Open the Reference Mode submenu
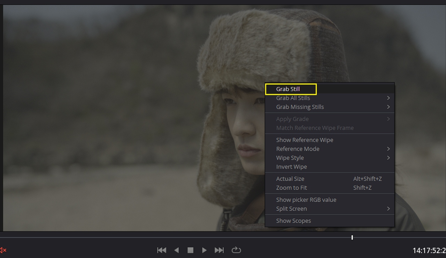The image size is (446, 258). (x=330, y=149)
